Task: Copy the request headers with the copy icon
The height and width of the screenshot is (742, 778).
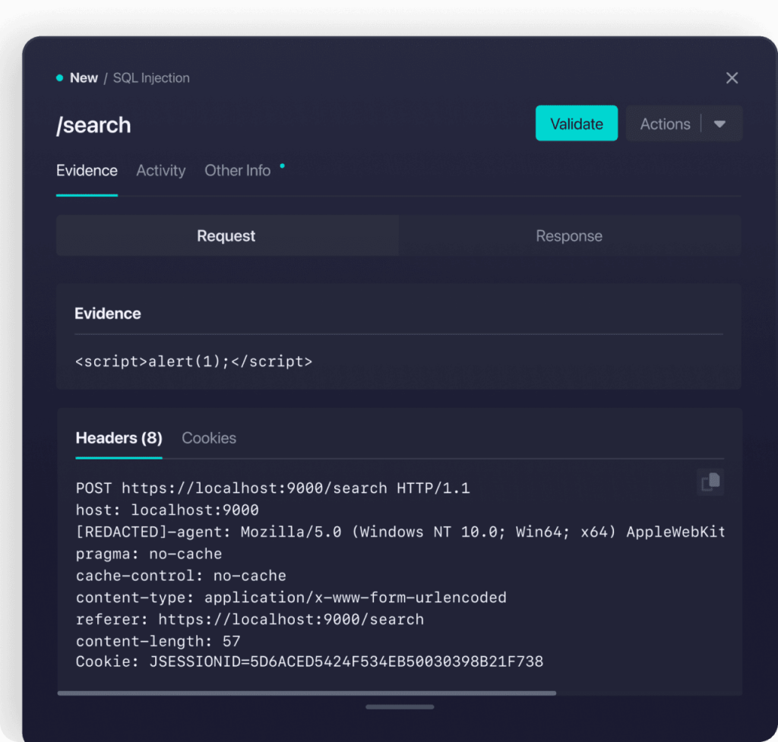Action: tap(710, 482)
